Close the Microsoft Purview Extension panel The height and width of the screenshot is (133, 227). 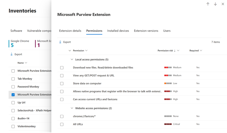click(223, 4)
